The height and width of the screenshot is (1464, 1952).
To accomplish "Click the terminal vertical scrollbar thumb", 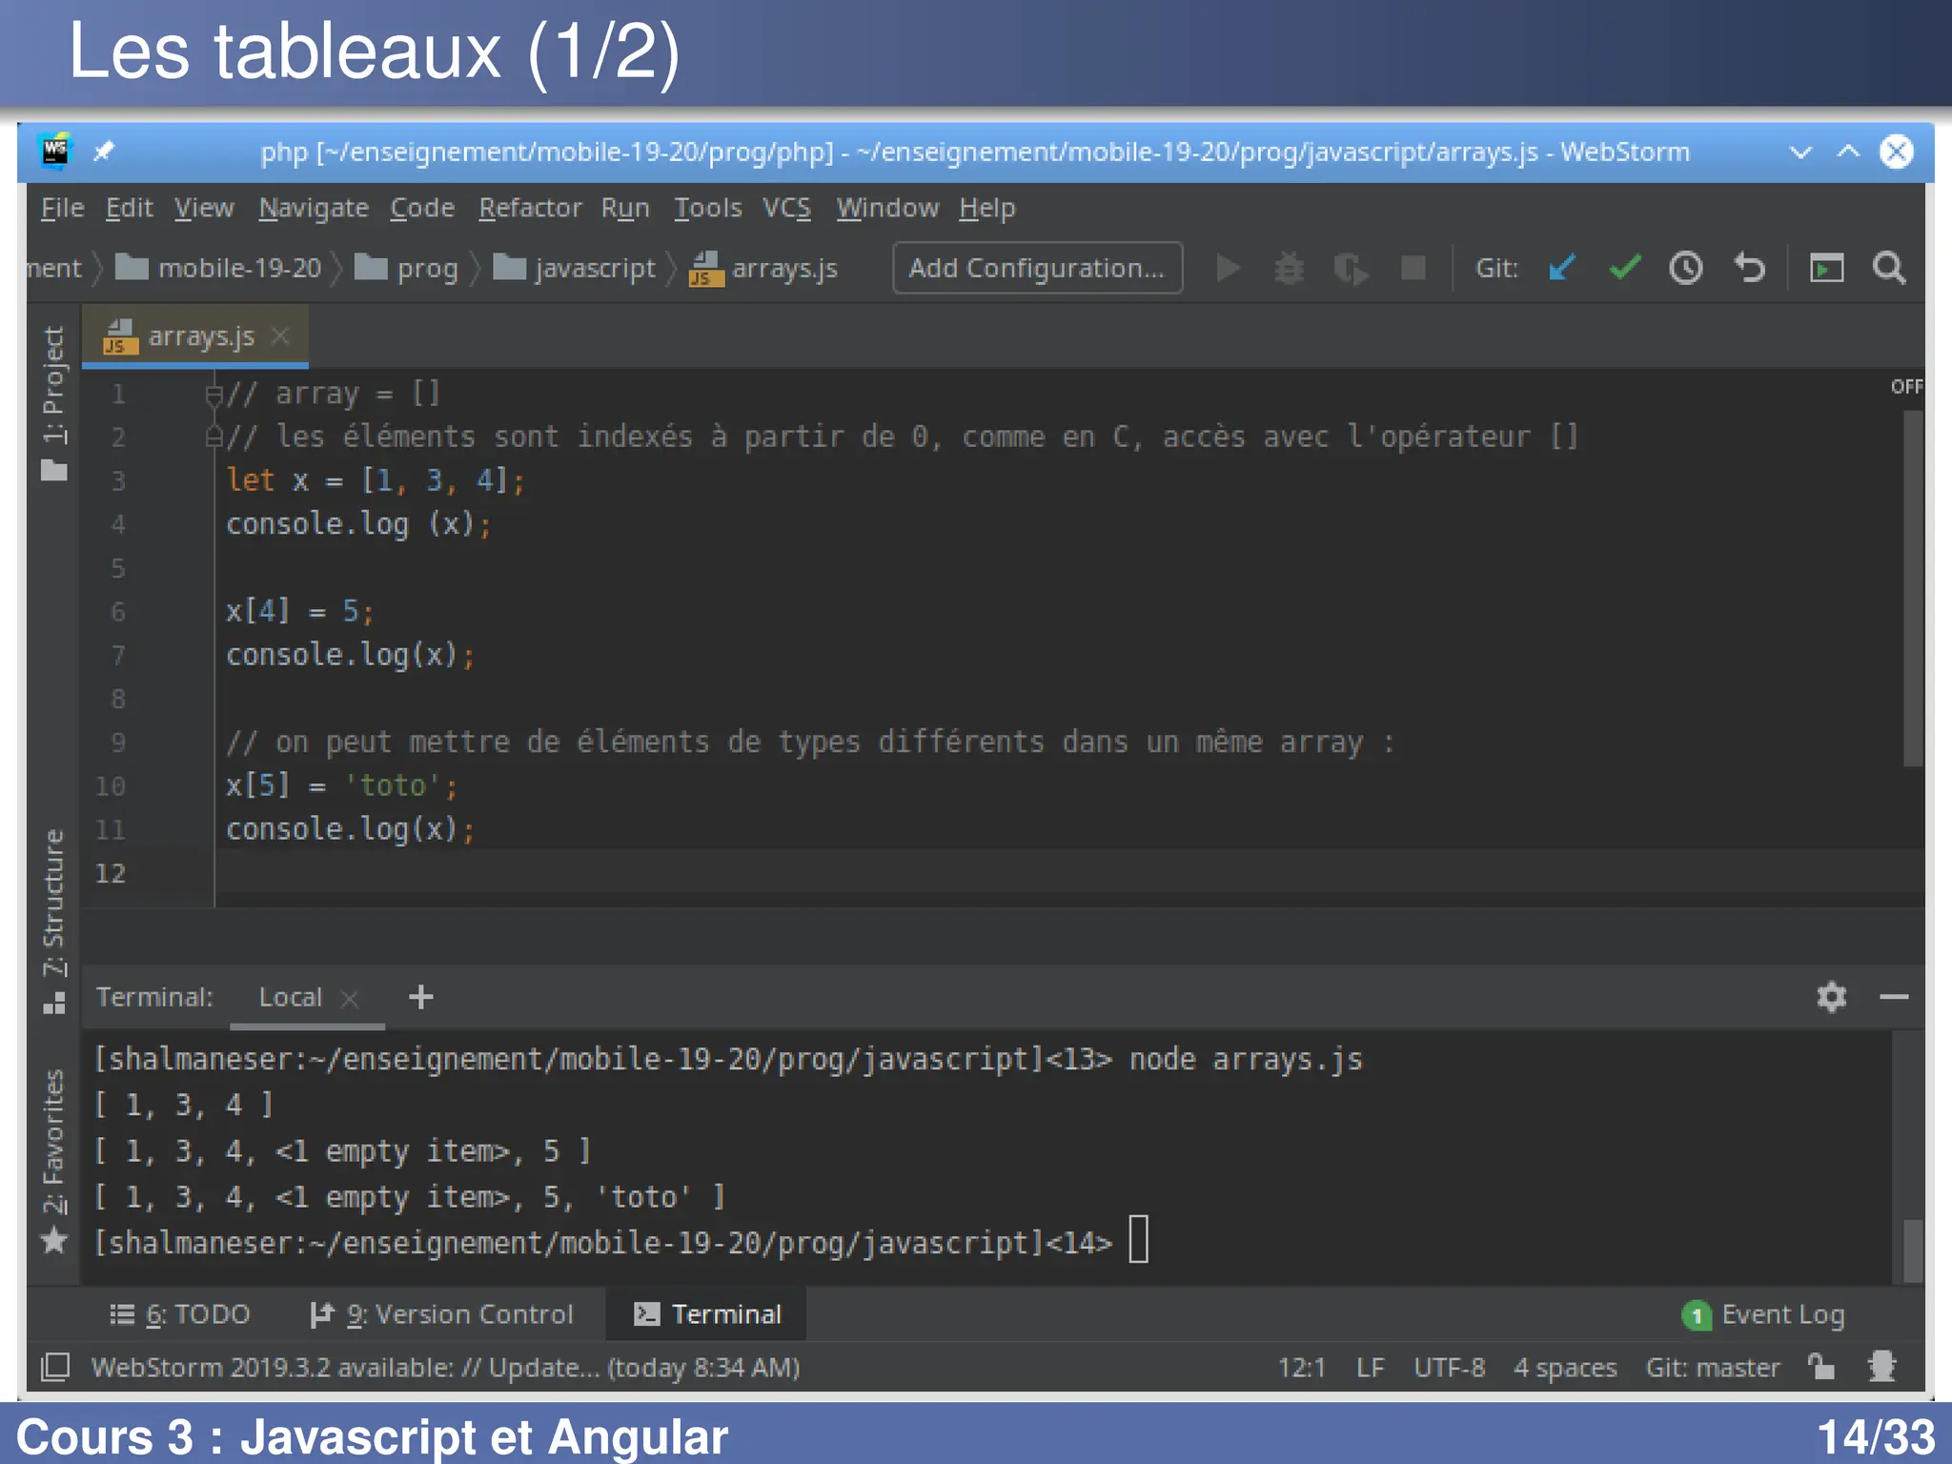I will (1912, 1250).
